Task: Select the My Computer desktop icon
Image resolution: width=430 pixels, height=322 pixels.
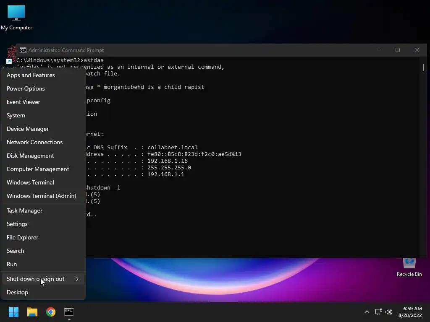Action: click(16, 18)
